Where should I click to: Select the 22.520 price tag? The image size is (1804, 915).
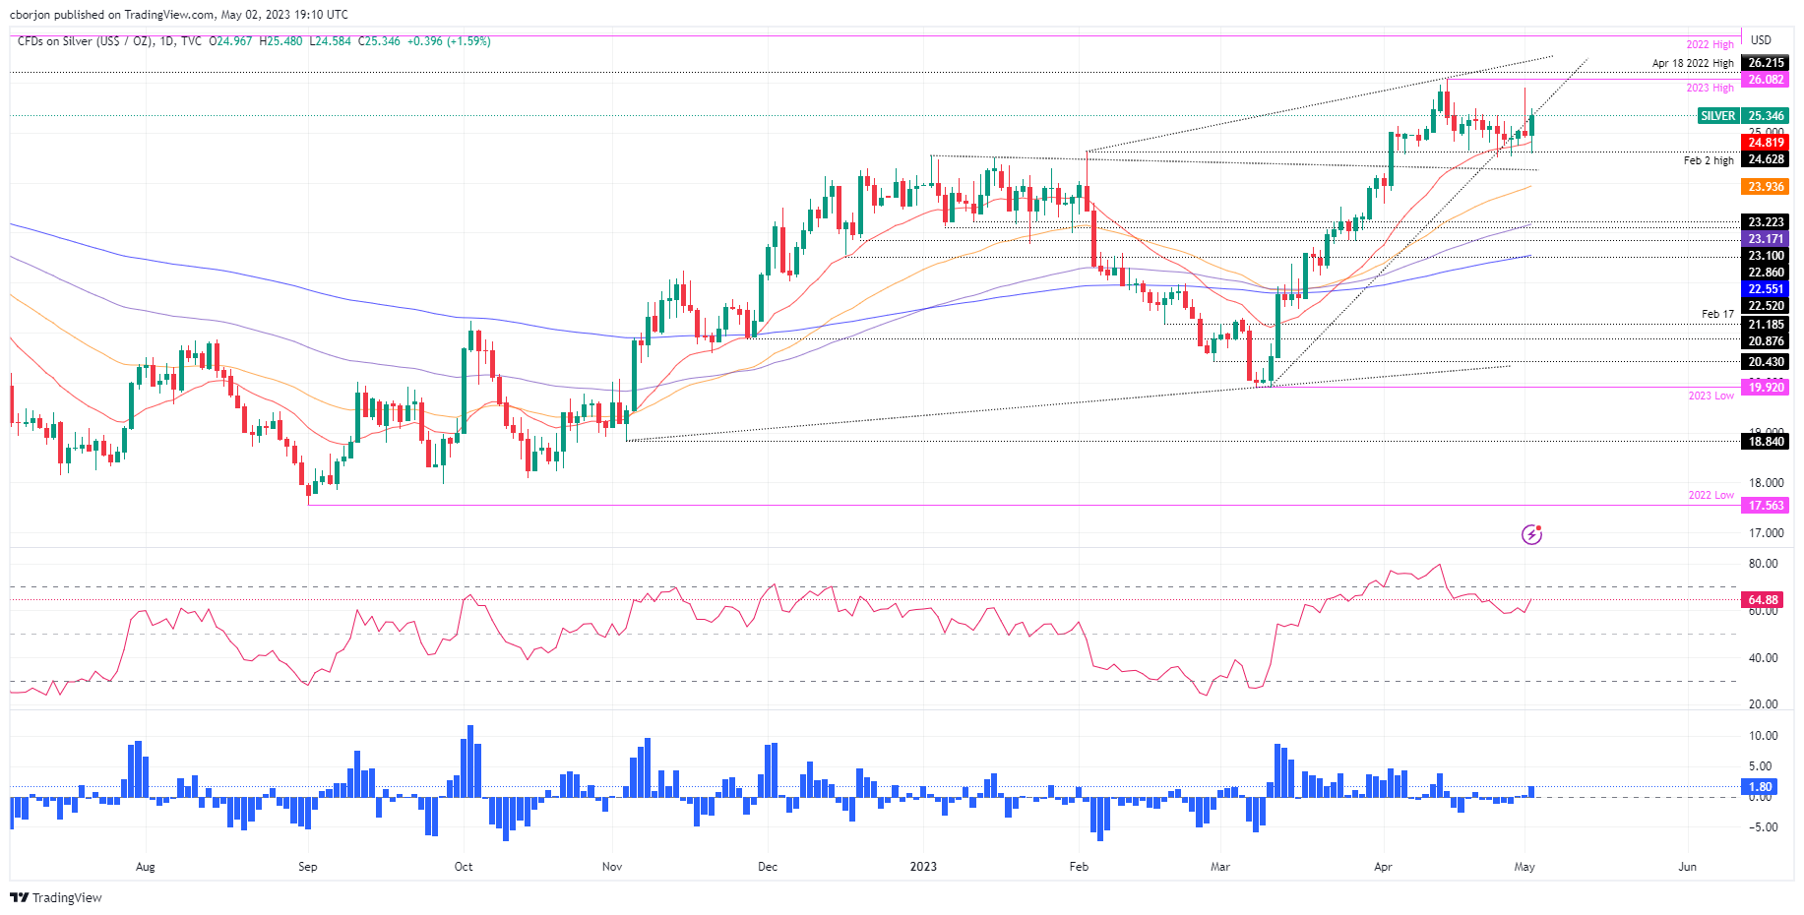[1767, 306]
